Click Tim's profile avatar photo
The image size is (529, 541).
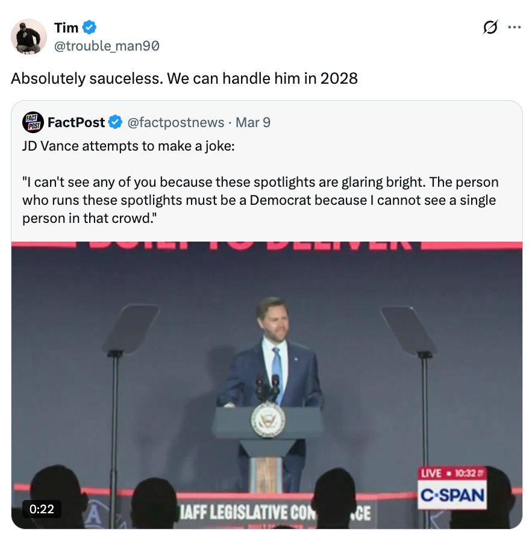(29, 37)
